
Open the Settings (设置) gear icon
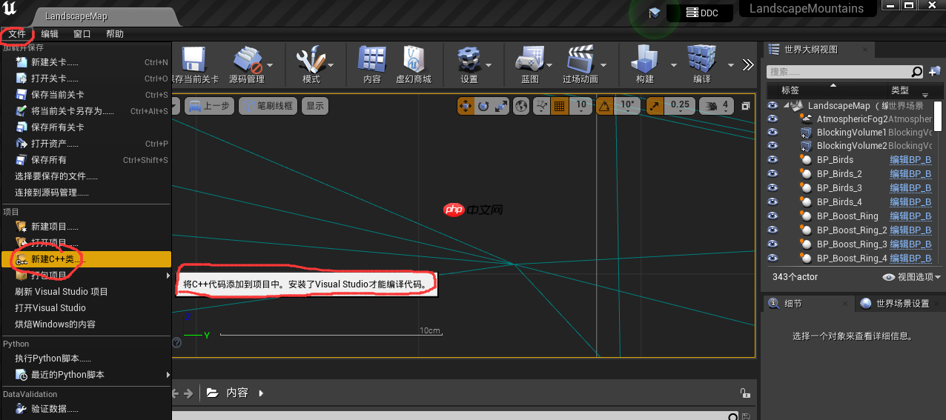pos(469,59)
